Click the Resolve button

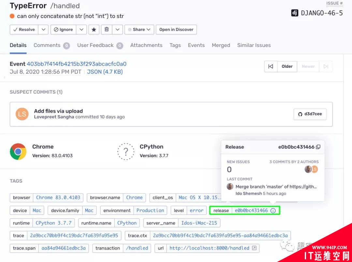coord(24,29)
